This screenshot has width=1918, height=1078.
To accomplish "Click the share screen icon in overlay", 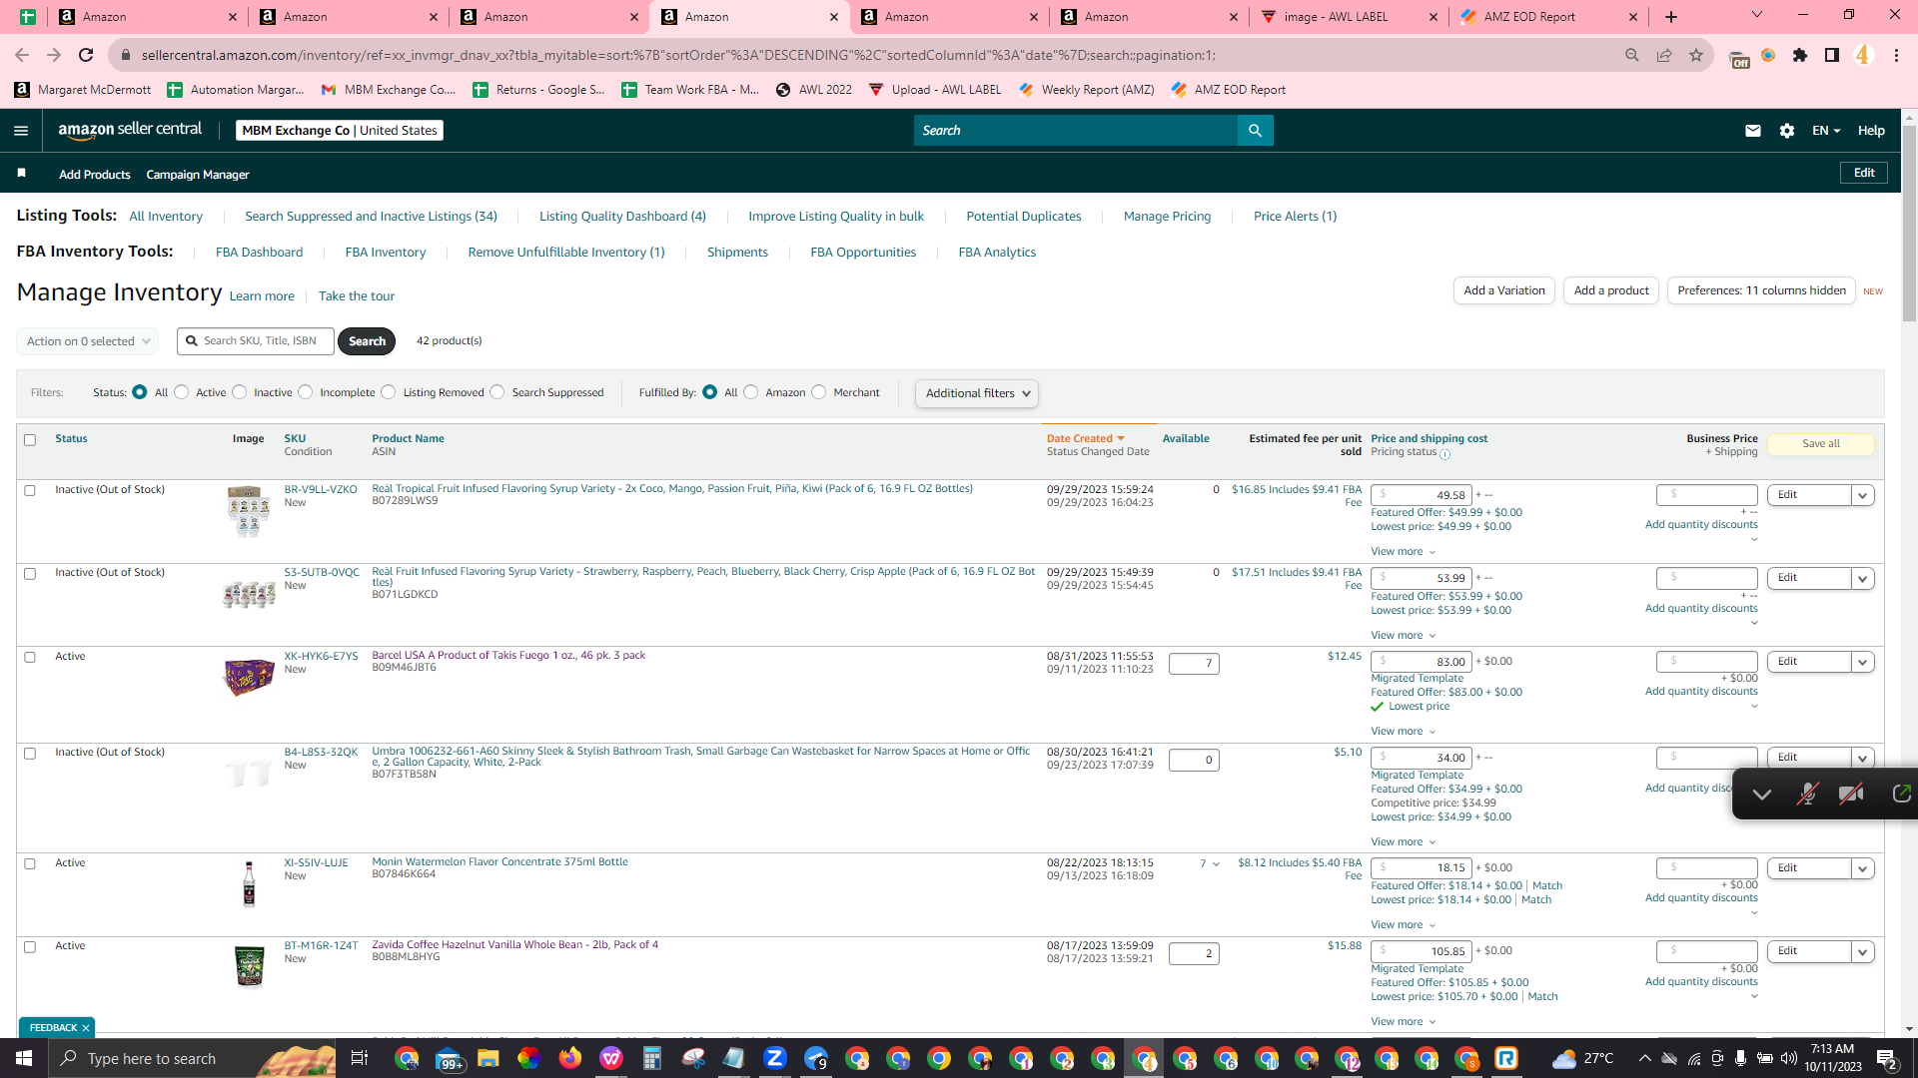I will pyautogui.click(x=1902, y=795).
